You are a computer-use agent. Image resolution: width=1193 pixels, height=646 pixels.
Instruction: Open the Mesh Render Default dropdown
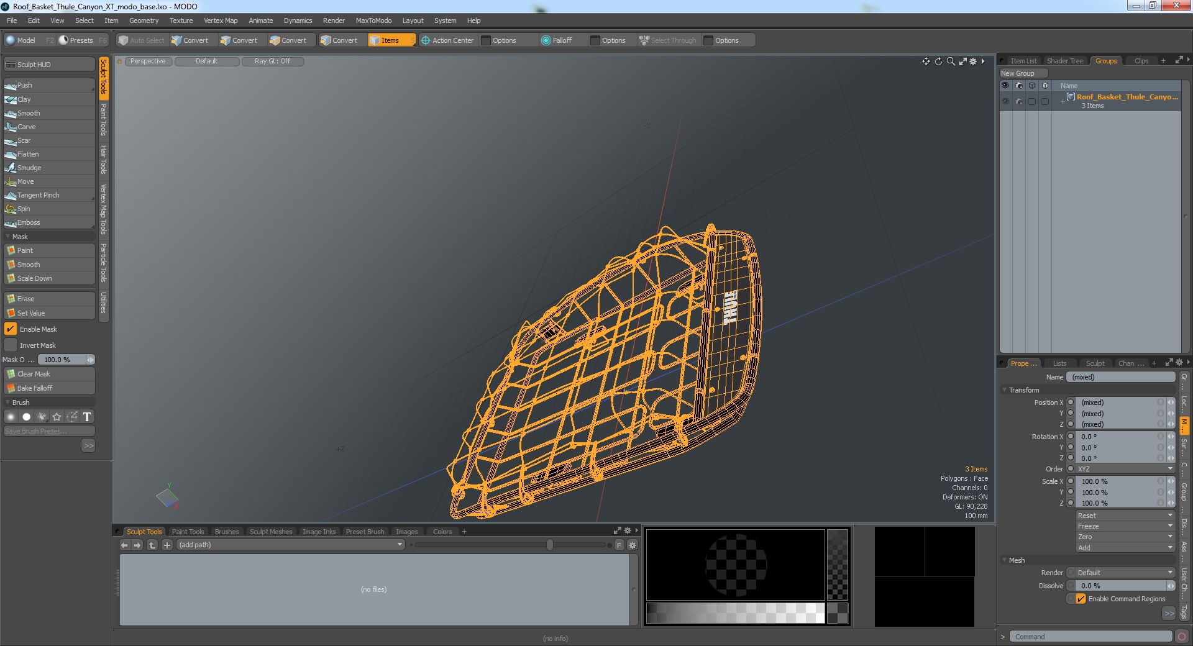[1125, 573]
